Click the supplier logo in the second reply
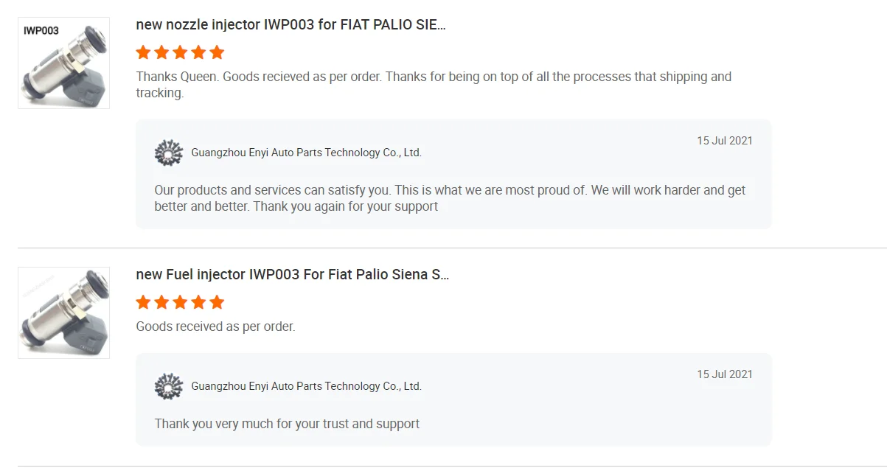The width and height of the screenshot is (887, 468). 168,386
